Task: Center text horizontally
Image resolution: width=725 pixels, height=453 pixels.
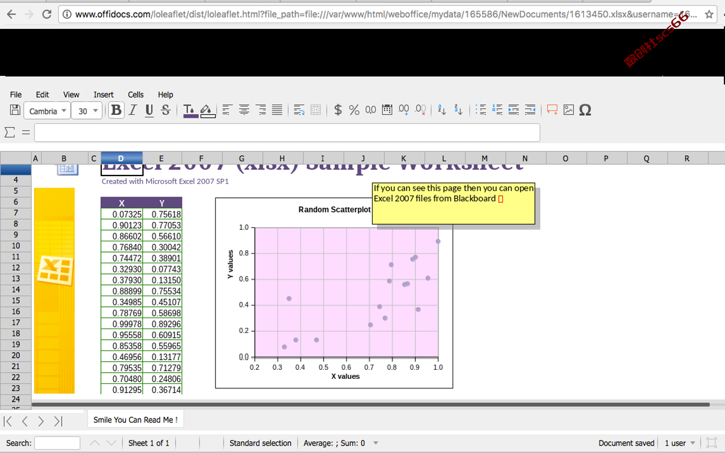Action: pyautogui.click(x=244, y=110)
